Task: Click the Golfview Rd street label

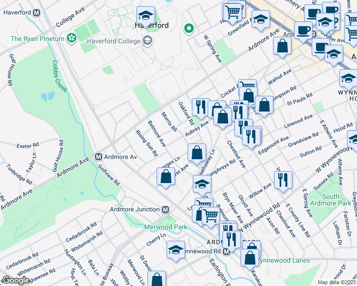Action: pyautogui.click(x=109, y=175)
